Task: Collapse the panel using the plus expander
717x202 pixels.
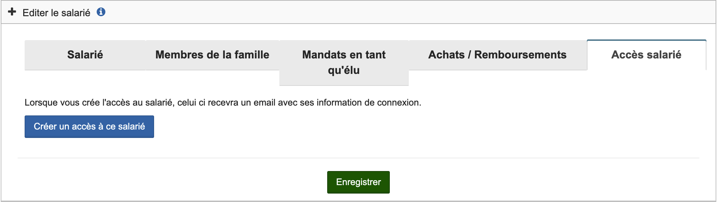Action: click(12, 12)
